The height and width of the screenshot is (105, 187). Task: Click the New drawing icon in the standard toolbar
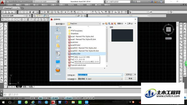click(42, 12)
